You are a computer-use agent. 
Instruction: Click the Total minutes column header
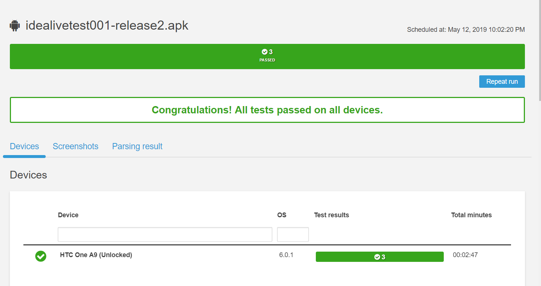pos(471,215)
